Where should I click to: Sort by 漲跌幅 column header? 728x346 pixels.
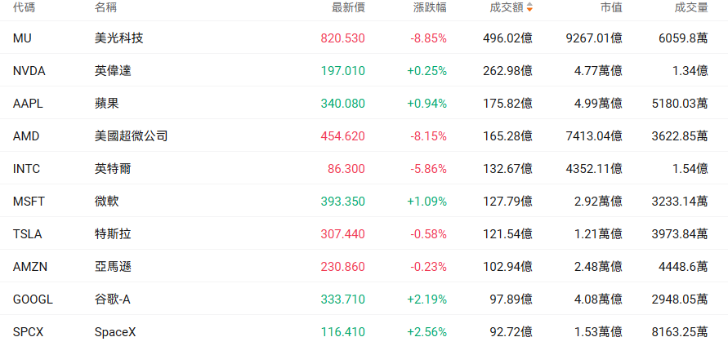tap(430, 8)
